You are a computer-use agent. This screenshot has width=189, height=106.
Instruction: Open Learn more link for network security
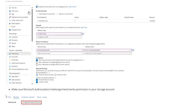pyautogui.click(x=73, y=7)
